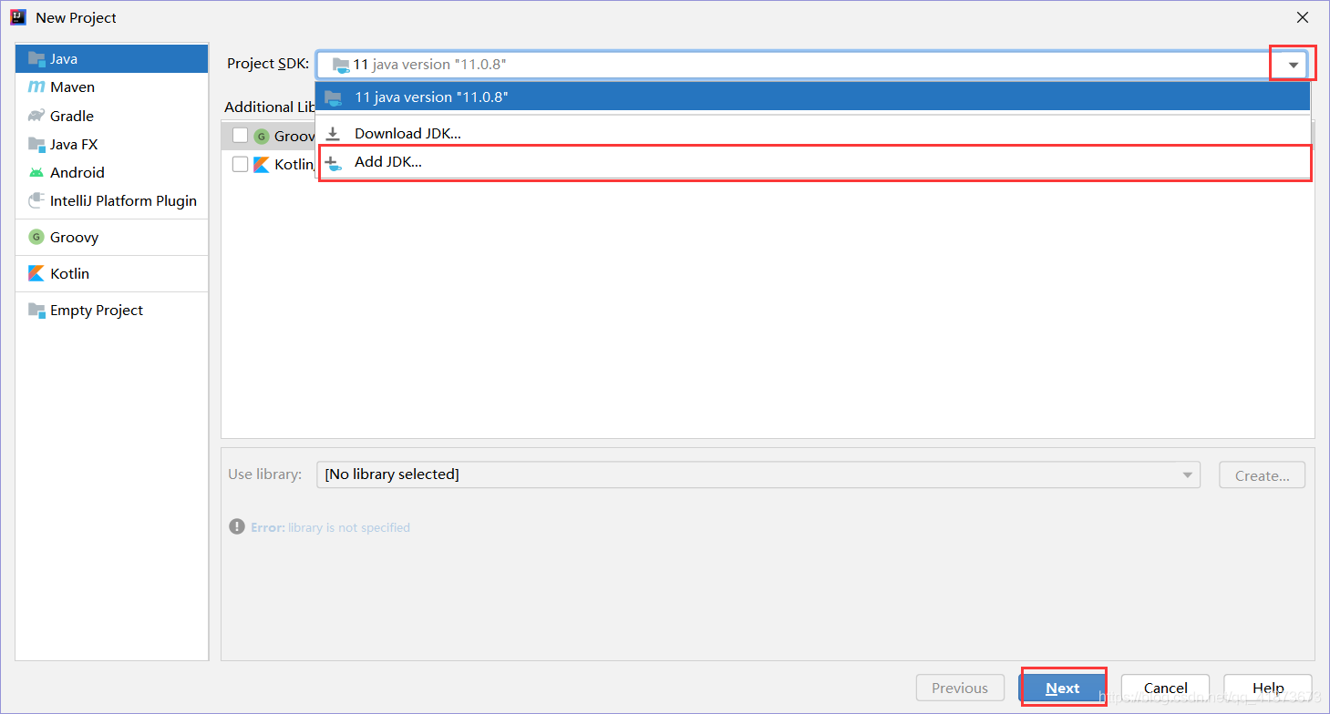This screenshot has width=1330, height=714.
Task: Select IntelliJ Platform Plugin project type
Action: [112, 200]
